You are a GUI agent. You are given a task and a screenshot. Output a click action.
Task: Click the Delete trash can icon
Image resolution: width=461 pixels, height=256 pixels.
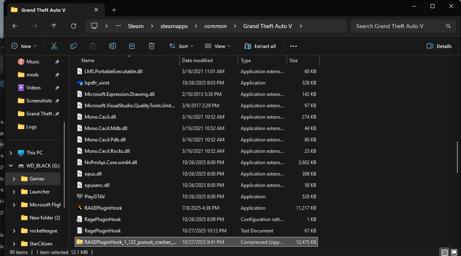pyautogui.click(x=152, y=46)
